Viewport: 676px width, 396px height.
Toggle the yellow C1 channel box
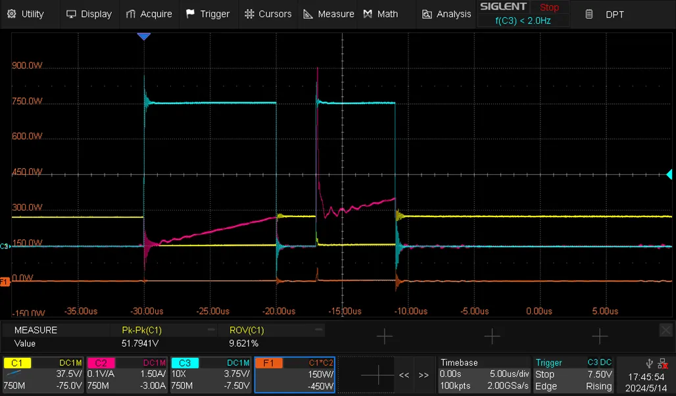[43, 374]
